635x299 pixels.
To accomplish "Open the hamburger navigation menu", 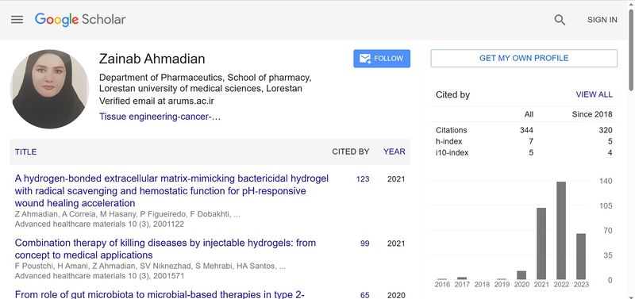I will pyautogui.click(x=17, y=19).
